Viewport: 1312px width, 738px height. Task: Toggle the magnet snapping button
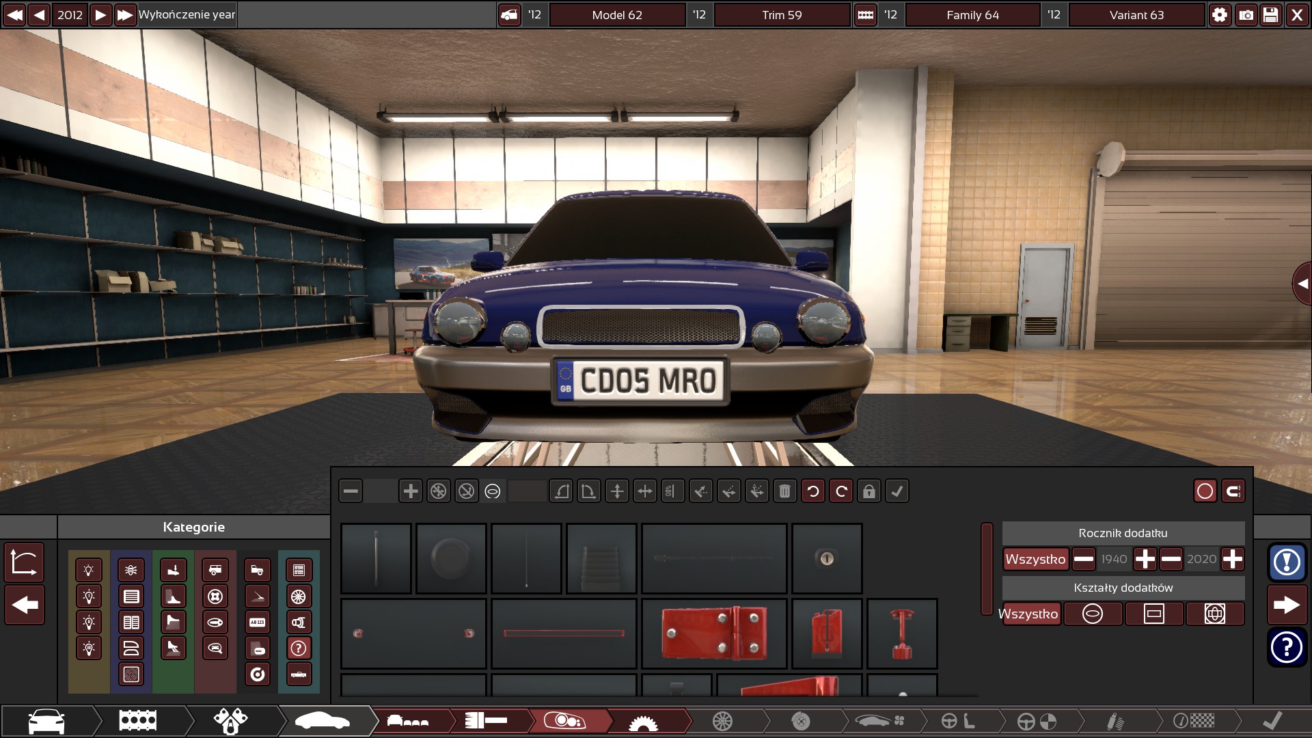coord(1233,491)
